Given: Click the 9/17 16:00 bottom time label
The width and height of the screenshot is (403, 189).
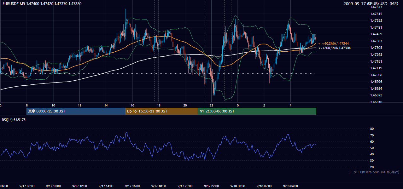Looking at the screenshot, I should coord(132,186).
